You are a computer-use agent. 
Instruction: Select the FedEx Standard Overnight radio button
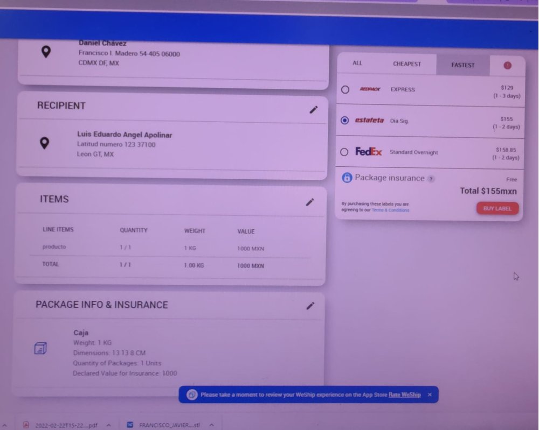344,152
